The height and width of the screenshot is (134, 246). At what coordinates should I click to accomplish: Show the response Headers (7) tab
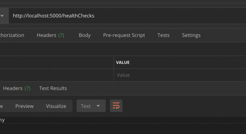click(x=17, y=88)
